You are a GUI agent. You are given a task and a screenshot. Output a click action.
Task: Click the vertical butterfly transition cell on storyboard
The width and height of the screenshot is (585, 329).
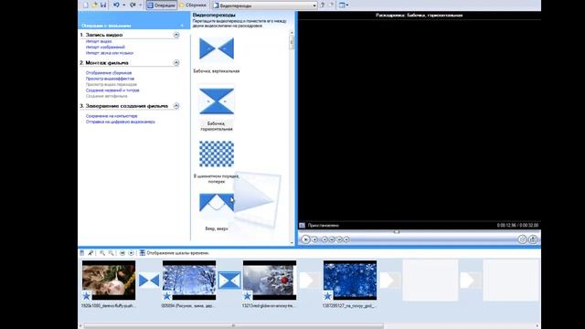(149, 281)
